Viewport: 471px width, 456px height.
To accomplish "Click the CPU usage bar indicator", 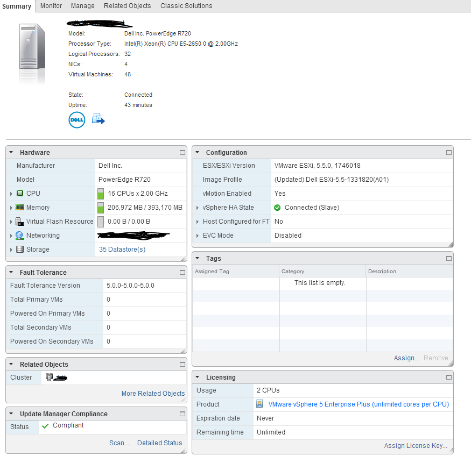I will pyautogui.click(x=101, y=194).
